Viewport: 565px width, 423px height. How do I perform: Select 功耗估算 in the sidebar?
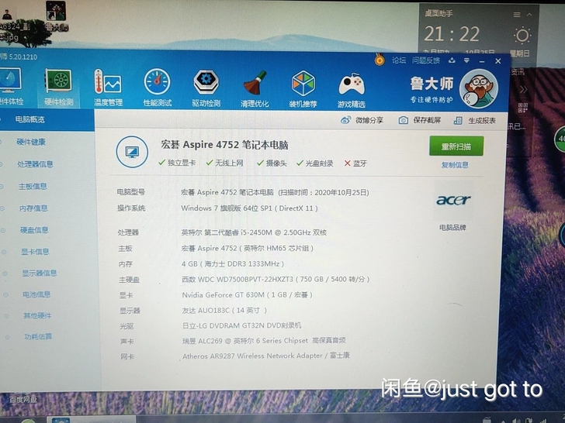point(38,336)
